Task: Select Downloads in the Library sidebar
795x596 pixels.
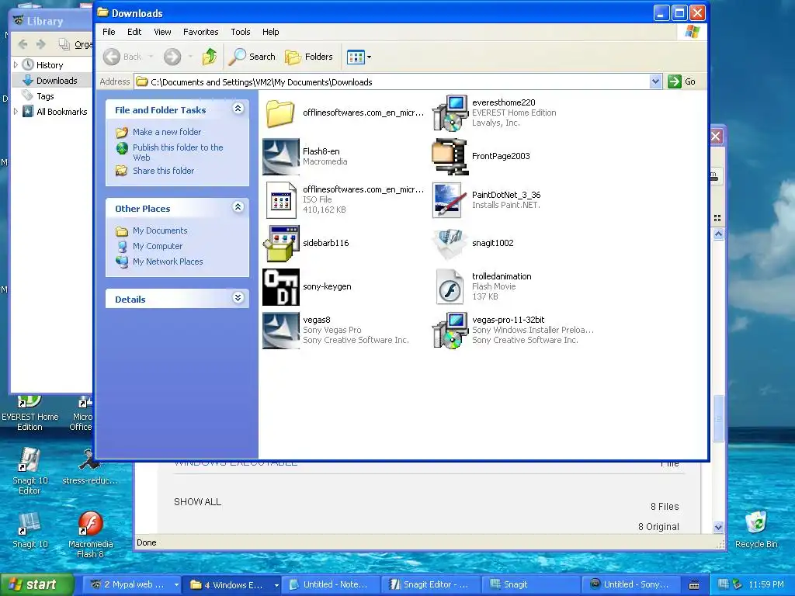Action: (57, 81)
